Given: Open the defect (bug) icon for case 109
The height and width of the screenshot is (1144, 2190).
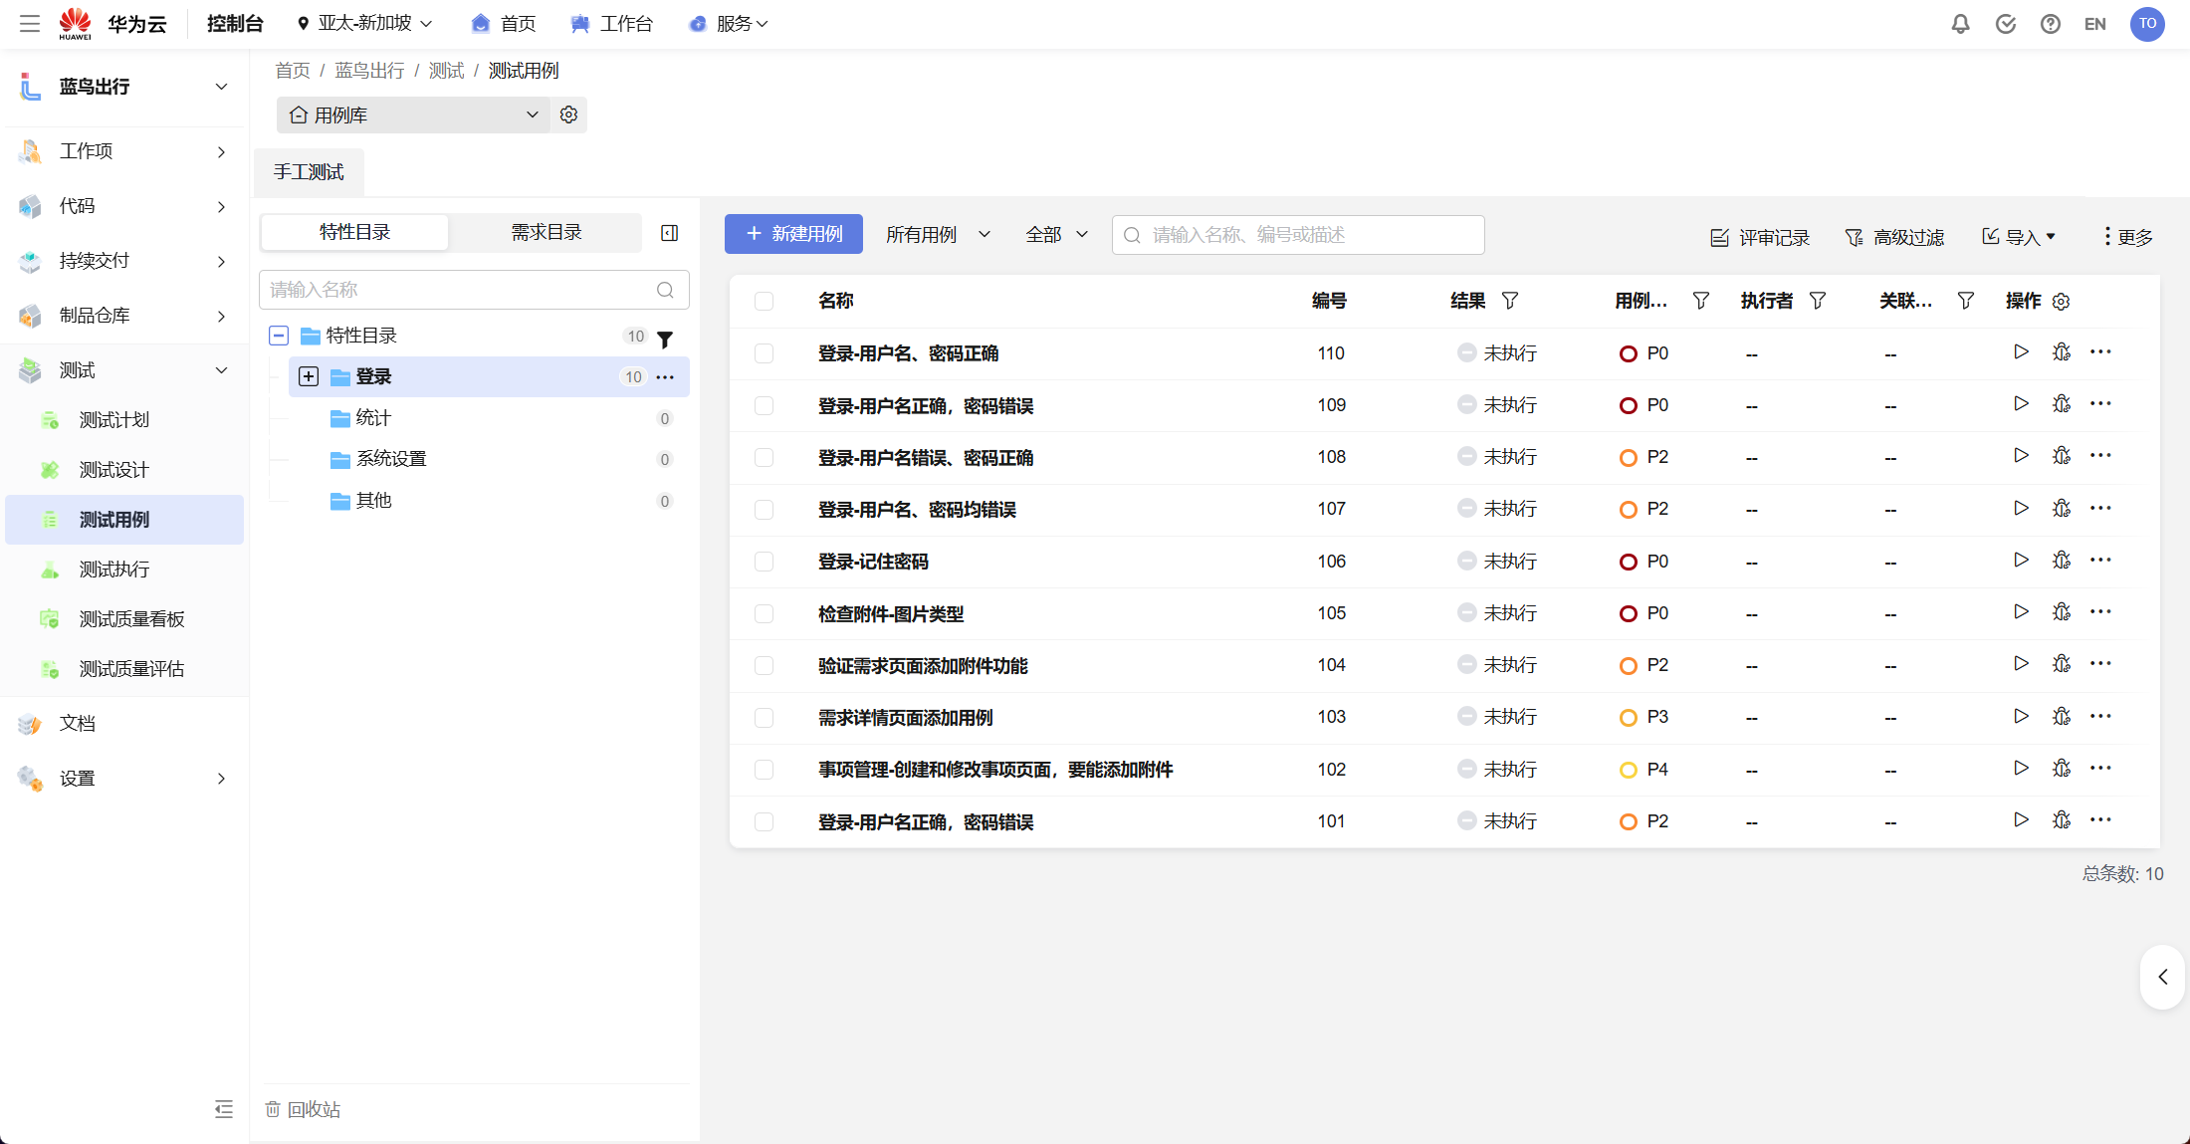Looking at the screenshot, I should click(x=2062, y=404).
